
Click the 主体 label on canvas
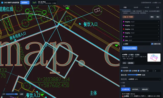93,93
